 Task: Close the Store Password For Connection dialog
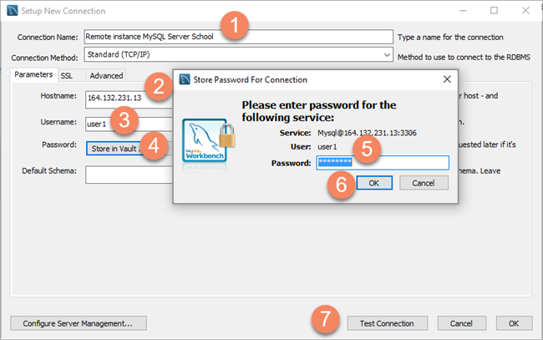[x=447, y=79]
